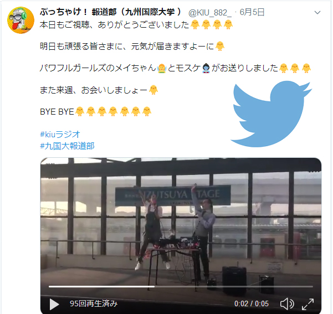Open the 6月5日 tweet timestamp

click(252, 12)
